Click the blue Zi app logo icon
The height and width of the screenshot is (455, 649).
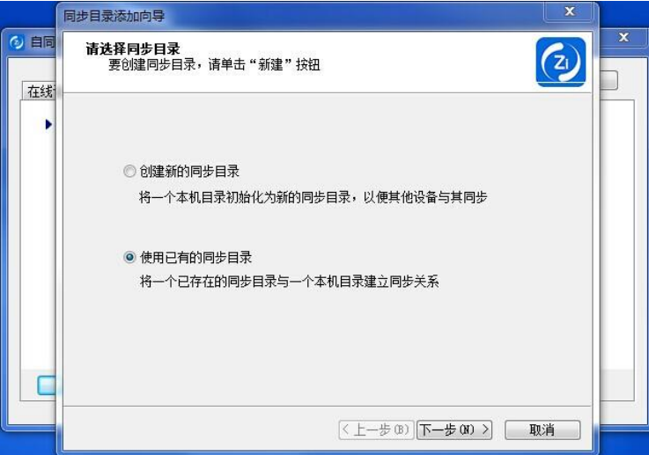tap(561, 62)
